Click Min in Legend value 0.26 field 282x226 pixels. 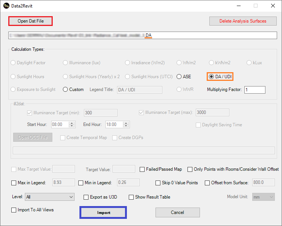tap(128, 182)
